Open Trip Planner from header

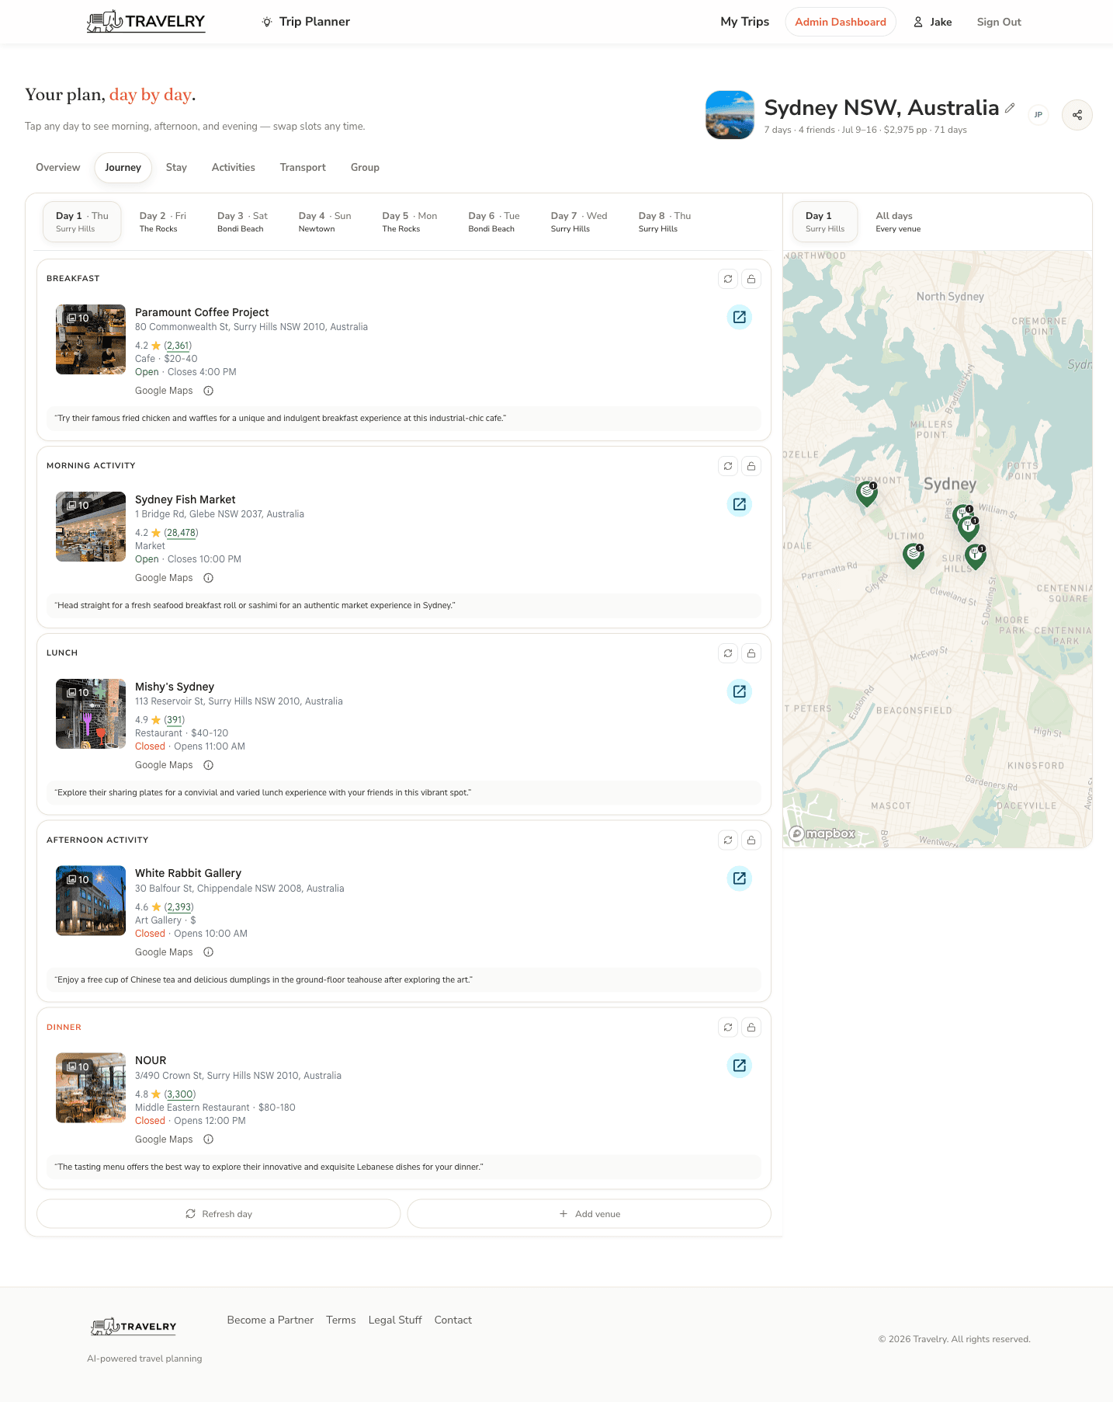(x=306, y=22)
